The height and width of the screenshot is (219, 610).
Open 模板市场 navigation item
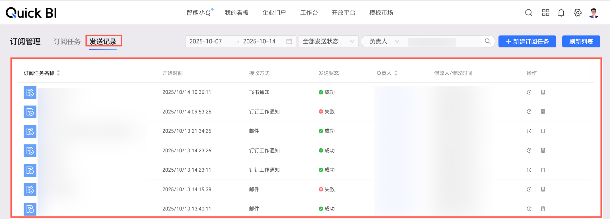pyautogui.click(x=381, y=12)
